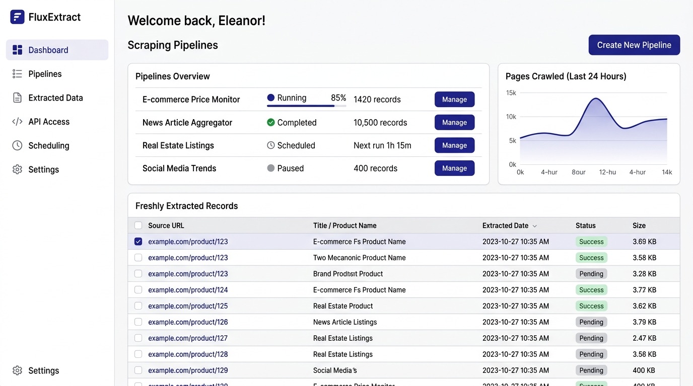Select checkbox for example.com/product/128 row
The height and width of the screenshot is (386, 693).
click(x=138, y=354)
